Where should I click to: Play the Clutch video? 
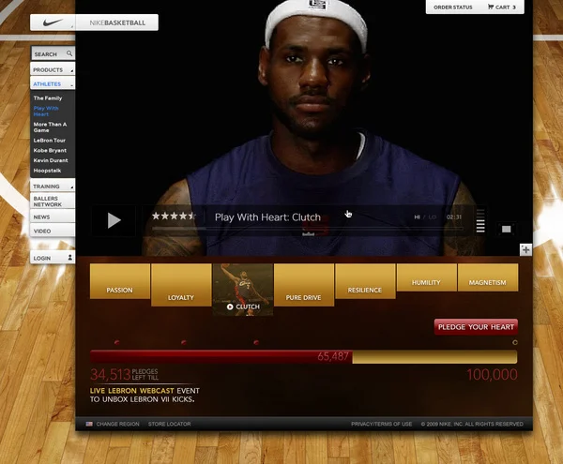(x=114, y=220)
